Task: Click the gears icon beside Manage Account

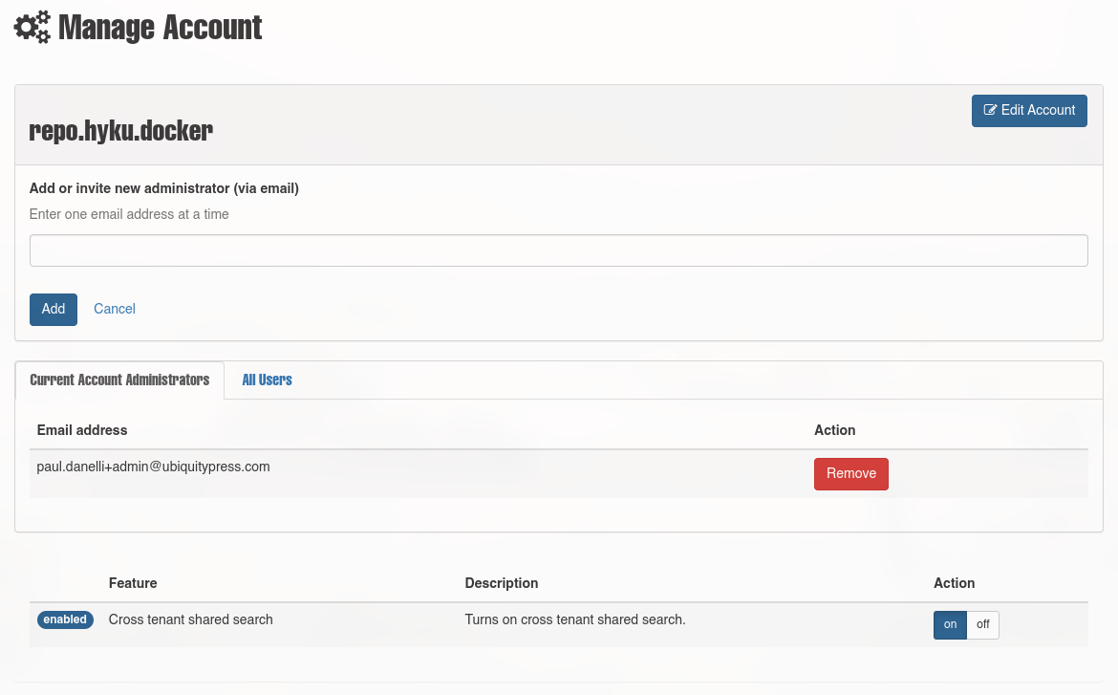Action: pos(32,27)
